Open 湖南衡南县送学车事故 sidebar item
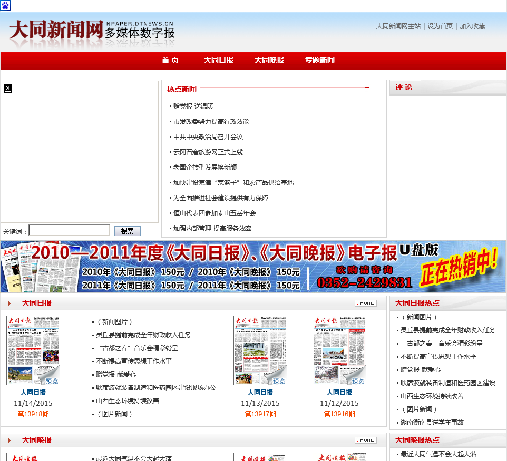507x461 pixels. pos(432,422)
